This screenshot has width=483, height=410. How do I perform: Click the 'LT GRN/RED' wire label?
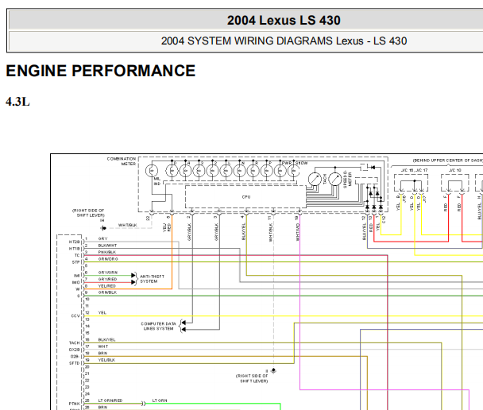coord(110,400)
